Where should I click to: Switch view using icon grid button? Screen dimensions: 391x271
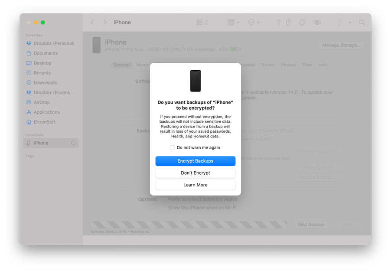(202, 23)
